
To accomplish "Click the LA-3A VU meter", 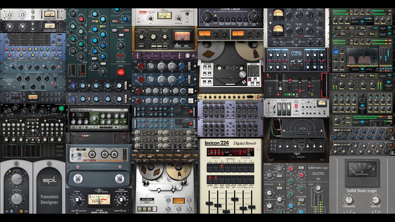I will pos(99,200).
